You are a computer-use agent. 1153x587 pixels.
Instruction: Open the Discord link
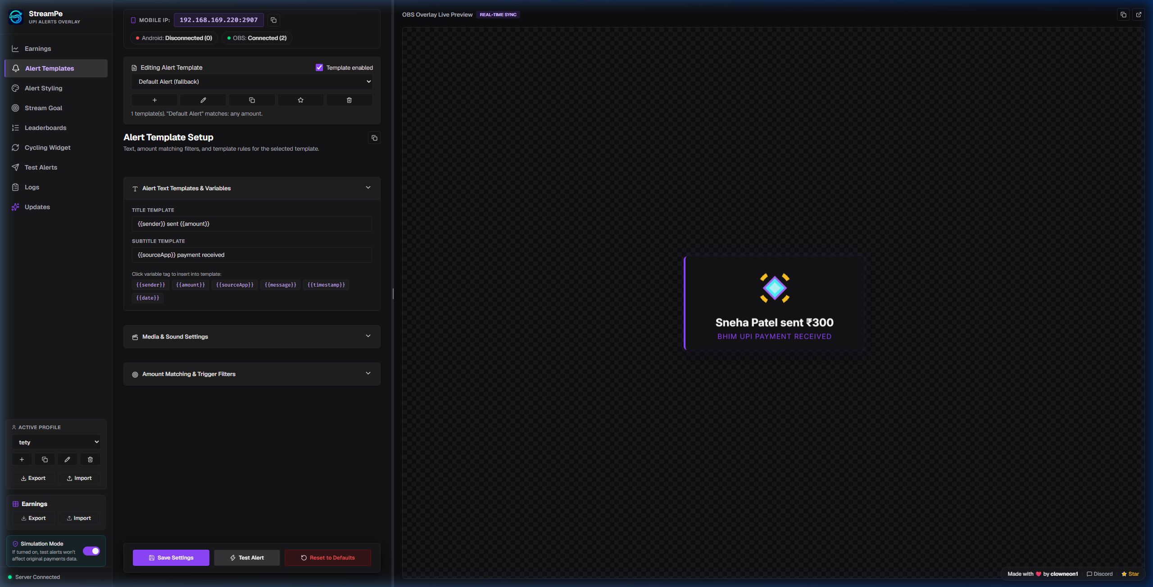tap(1099, 574)
